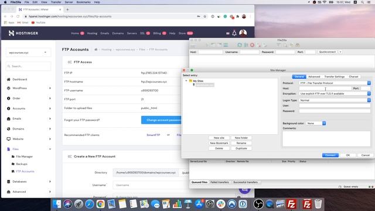The width and height of the screenshot is (375, 211).
Task: Open Trash in the Dock
Action: tap(318, 204)
